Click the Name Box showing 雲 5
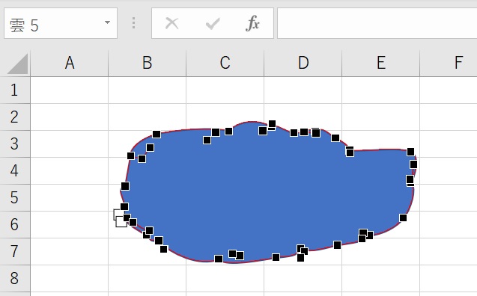The height and width of the screenshot is (296, 477). [x=61, y=23]
